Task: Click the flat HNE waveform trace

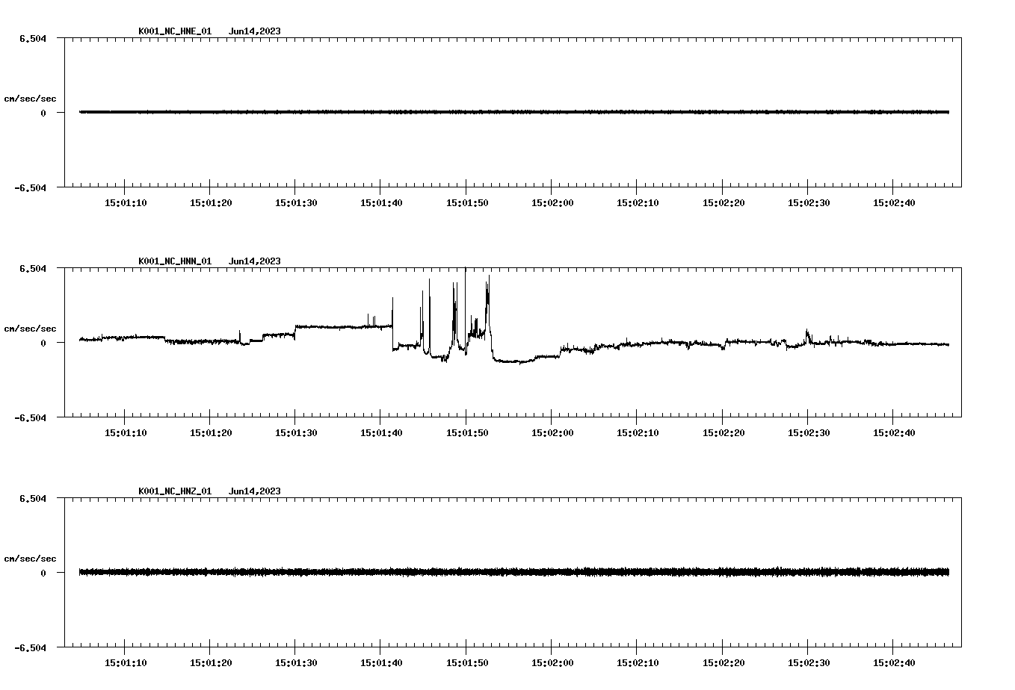Action: pos(448,112)
